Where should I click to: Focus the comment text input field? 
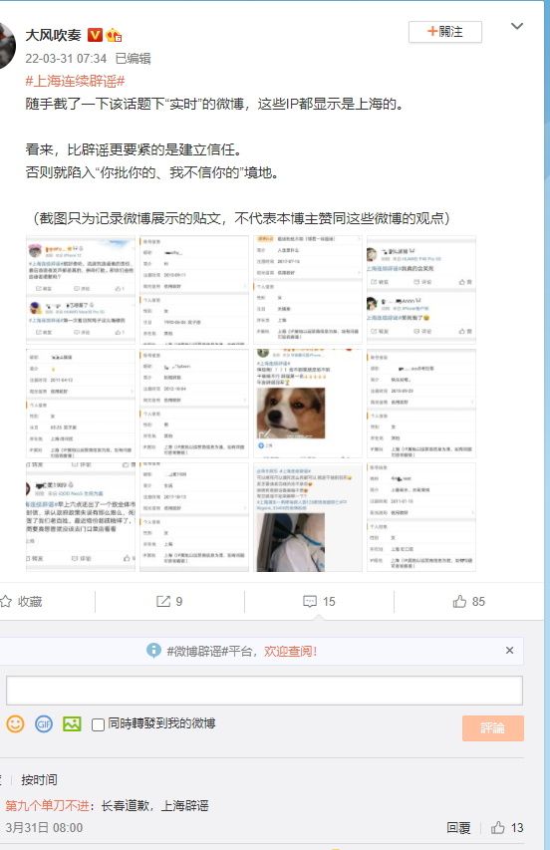click(264, 691)
